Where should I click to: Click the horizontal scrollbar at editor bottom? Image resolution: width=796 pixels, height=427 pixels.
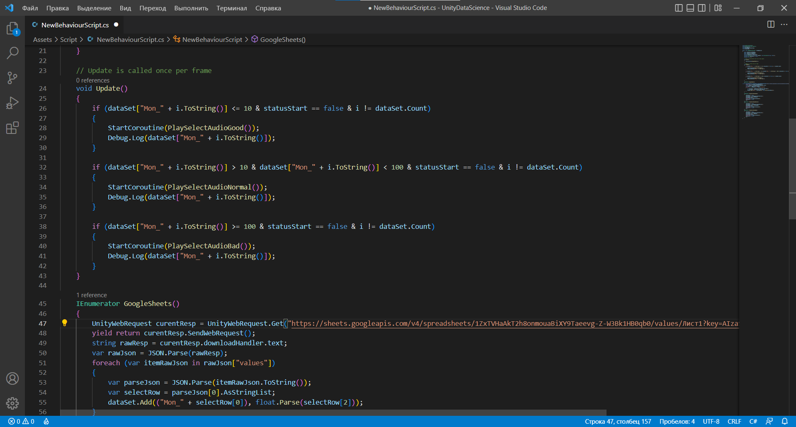(x=333, y=412)
